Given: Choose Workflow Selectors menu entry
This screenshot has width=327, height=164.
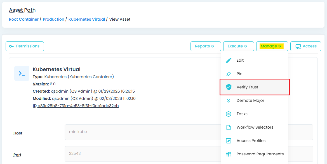Looking at the screenshot, I should (255, 127).
